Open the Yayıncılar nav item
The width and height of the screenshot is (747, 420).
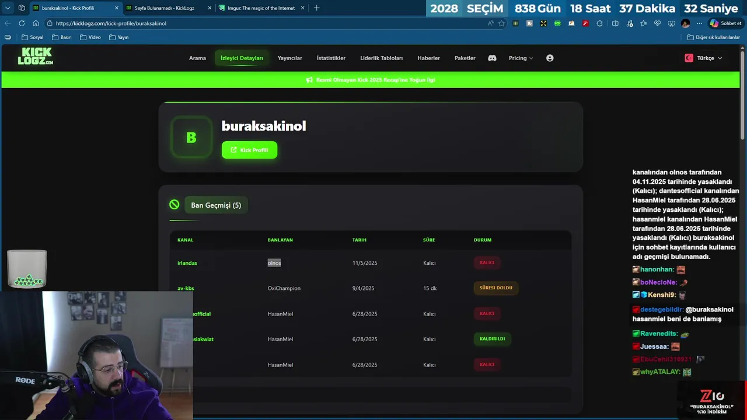click(290, 58)
